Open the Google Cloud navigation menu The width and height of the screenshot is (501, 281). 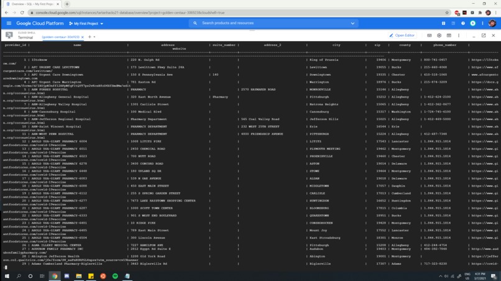[9, 24]
